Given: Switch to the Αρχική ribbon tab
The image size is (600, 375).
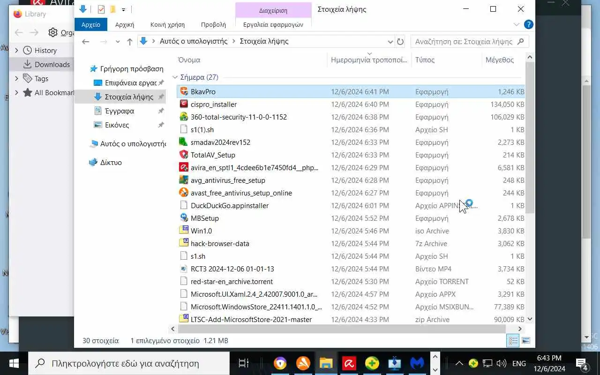Looking at the screenshot, I should [x=125, y=24].
